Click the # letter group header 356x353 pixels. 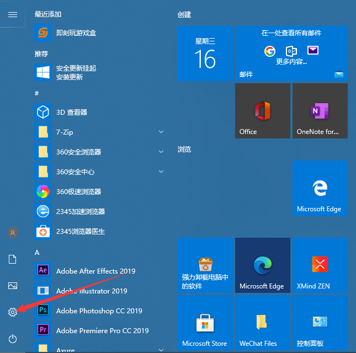click(x=37, y=93)
